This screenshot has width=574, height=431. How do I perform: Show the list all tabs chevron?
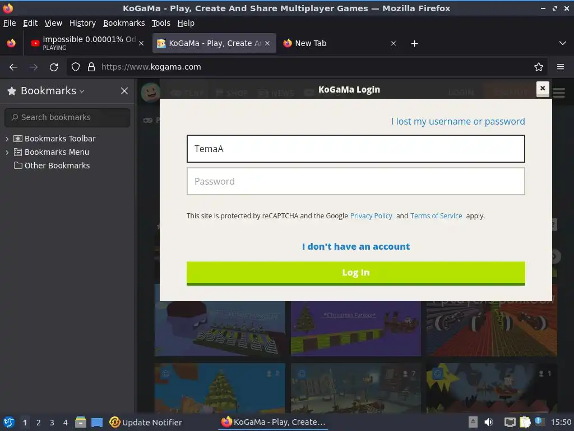point(563,43)
